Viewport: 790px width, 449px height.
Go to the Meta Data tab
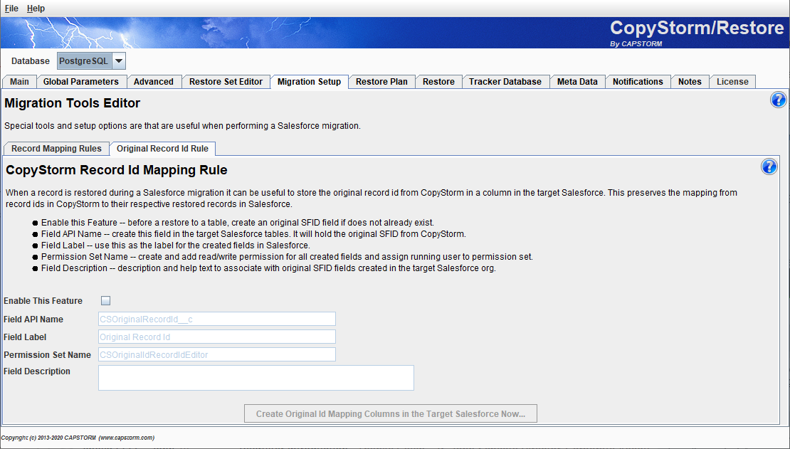(x=577, y=82)
